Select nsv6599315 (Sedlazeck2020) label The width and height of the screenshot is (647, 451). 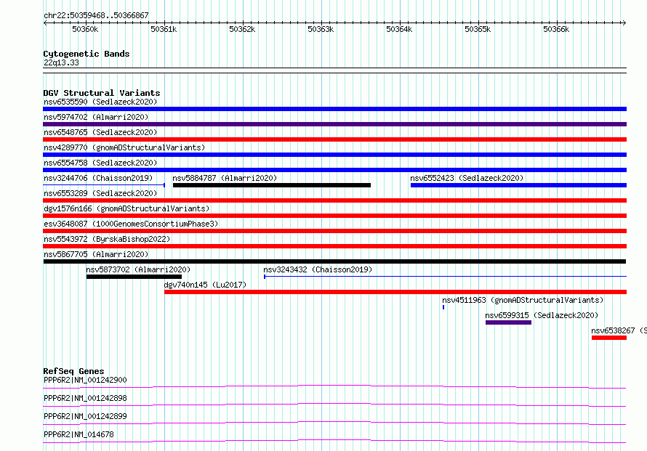click(x=542, y=315)
